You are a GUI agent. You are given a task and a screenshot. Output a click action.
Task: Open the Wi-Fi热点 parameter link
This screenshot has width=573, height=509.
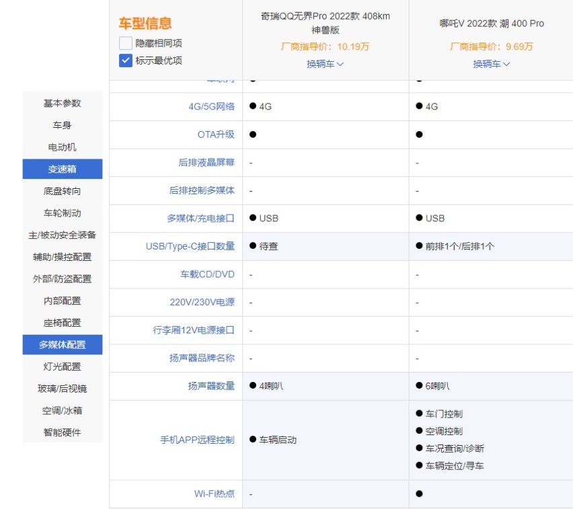pos(215,494)
